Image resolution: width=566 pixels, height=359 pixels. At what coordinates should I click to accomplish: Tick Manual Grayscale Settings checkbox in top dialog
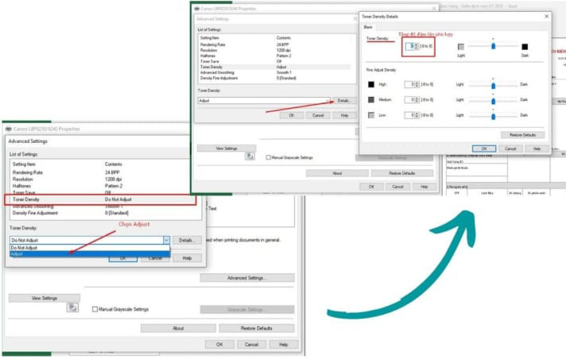click(x=269, y=157)
